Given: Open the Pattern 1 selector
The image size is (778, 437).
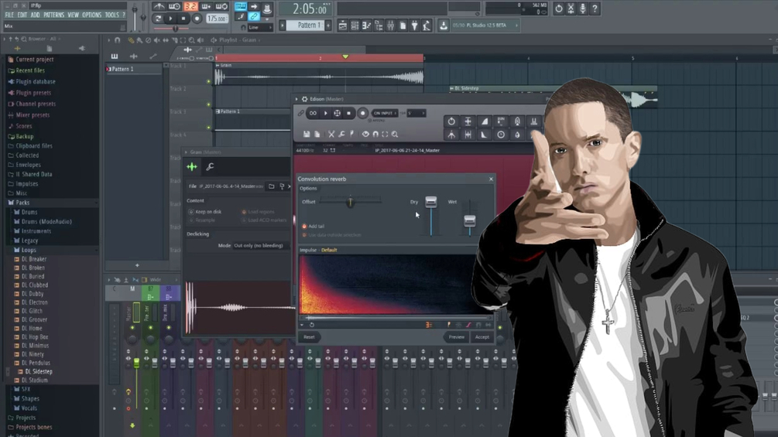Looking at the screenshot, I should point(309,25).
